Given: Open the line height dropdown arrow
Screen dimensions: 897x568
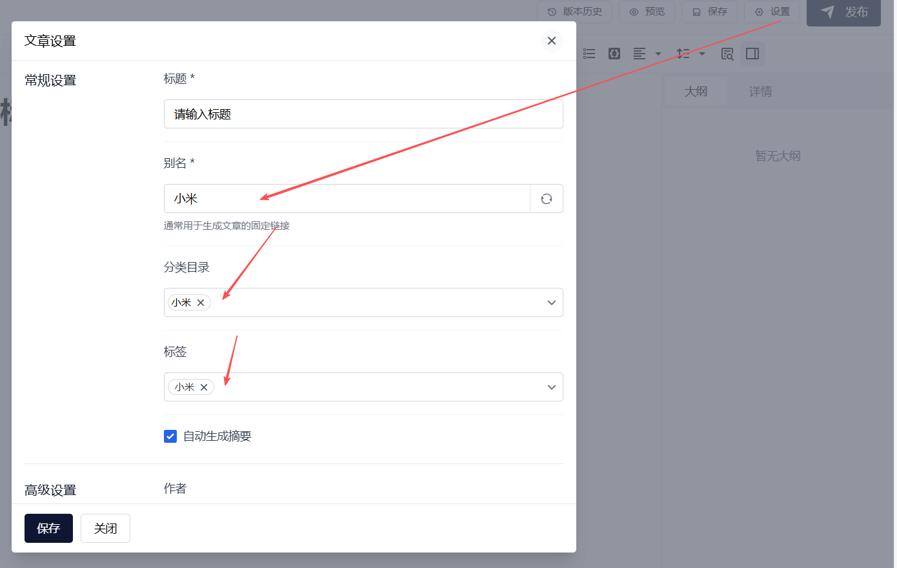Looking at the screenshot, I should pyautogui.click(x=702, y=54).
